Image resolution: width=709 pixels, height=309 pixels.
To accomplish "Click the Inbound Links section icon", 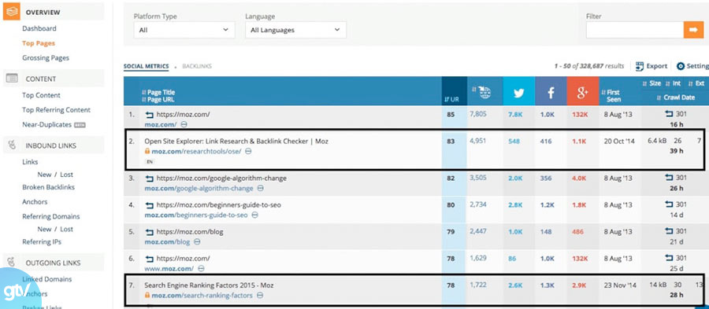I will (x=12, y=145).
